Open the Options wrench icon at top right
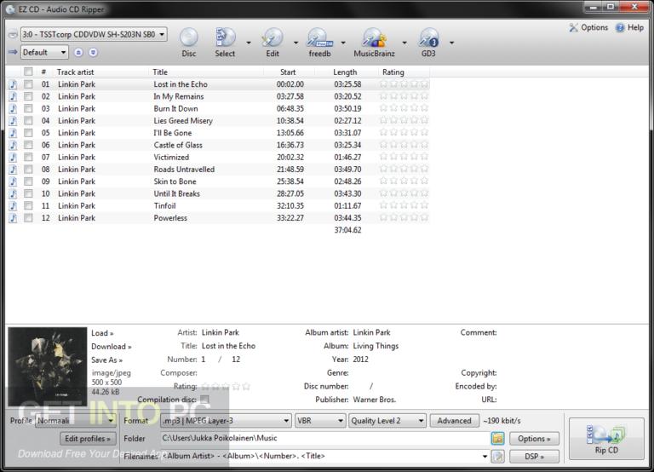The height and width of the screenshot is (472, 654). (574, 27)
